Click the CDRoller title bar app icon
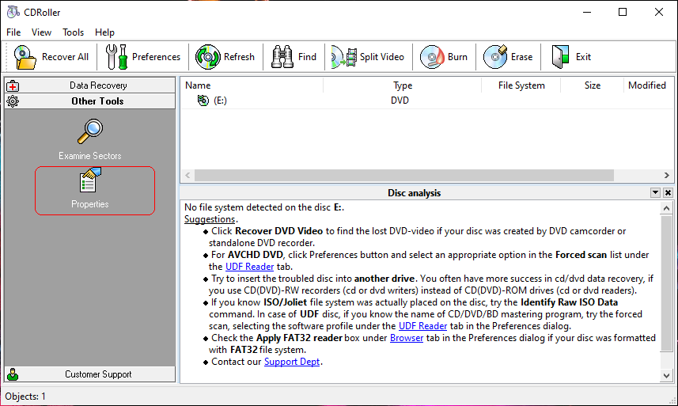 [x=13, y=12]
